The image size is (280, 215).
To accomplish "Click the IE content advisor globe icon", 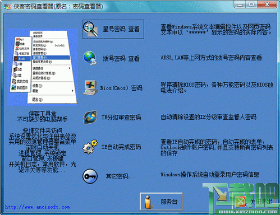I will coord(90,117).
